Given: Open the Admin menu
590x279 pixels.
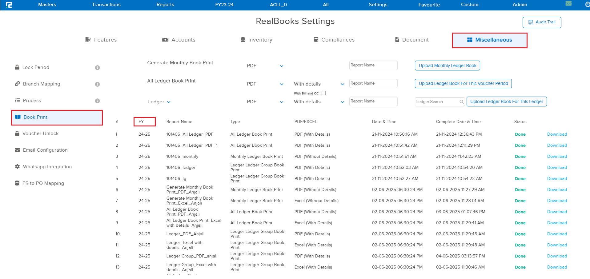Looking at the screenshot, I should pyautogui.click(x=520, y=5).
